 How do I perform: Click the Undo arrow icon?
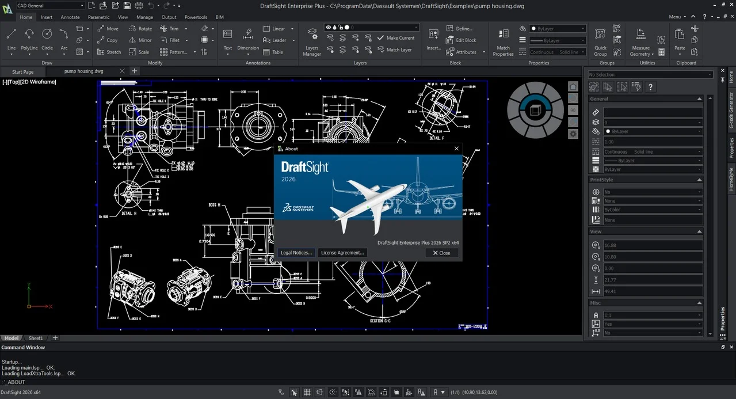click(151, 5)
